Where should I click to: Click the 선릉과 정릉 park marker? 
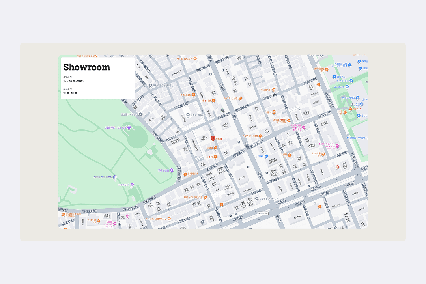coord(132,185)
